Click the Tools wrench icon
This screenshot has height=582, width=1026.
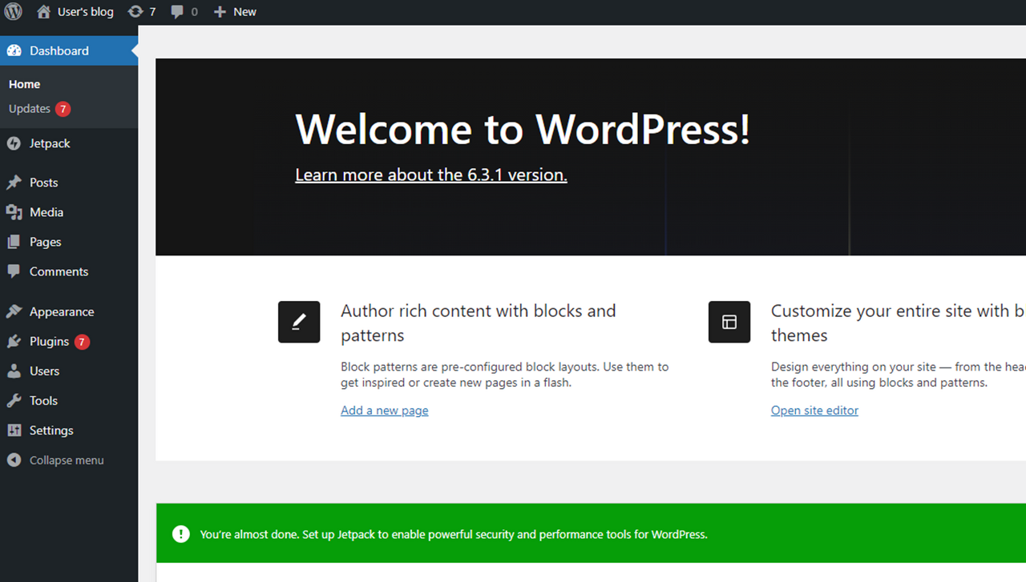coord(14,400)
